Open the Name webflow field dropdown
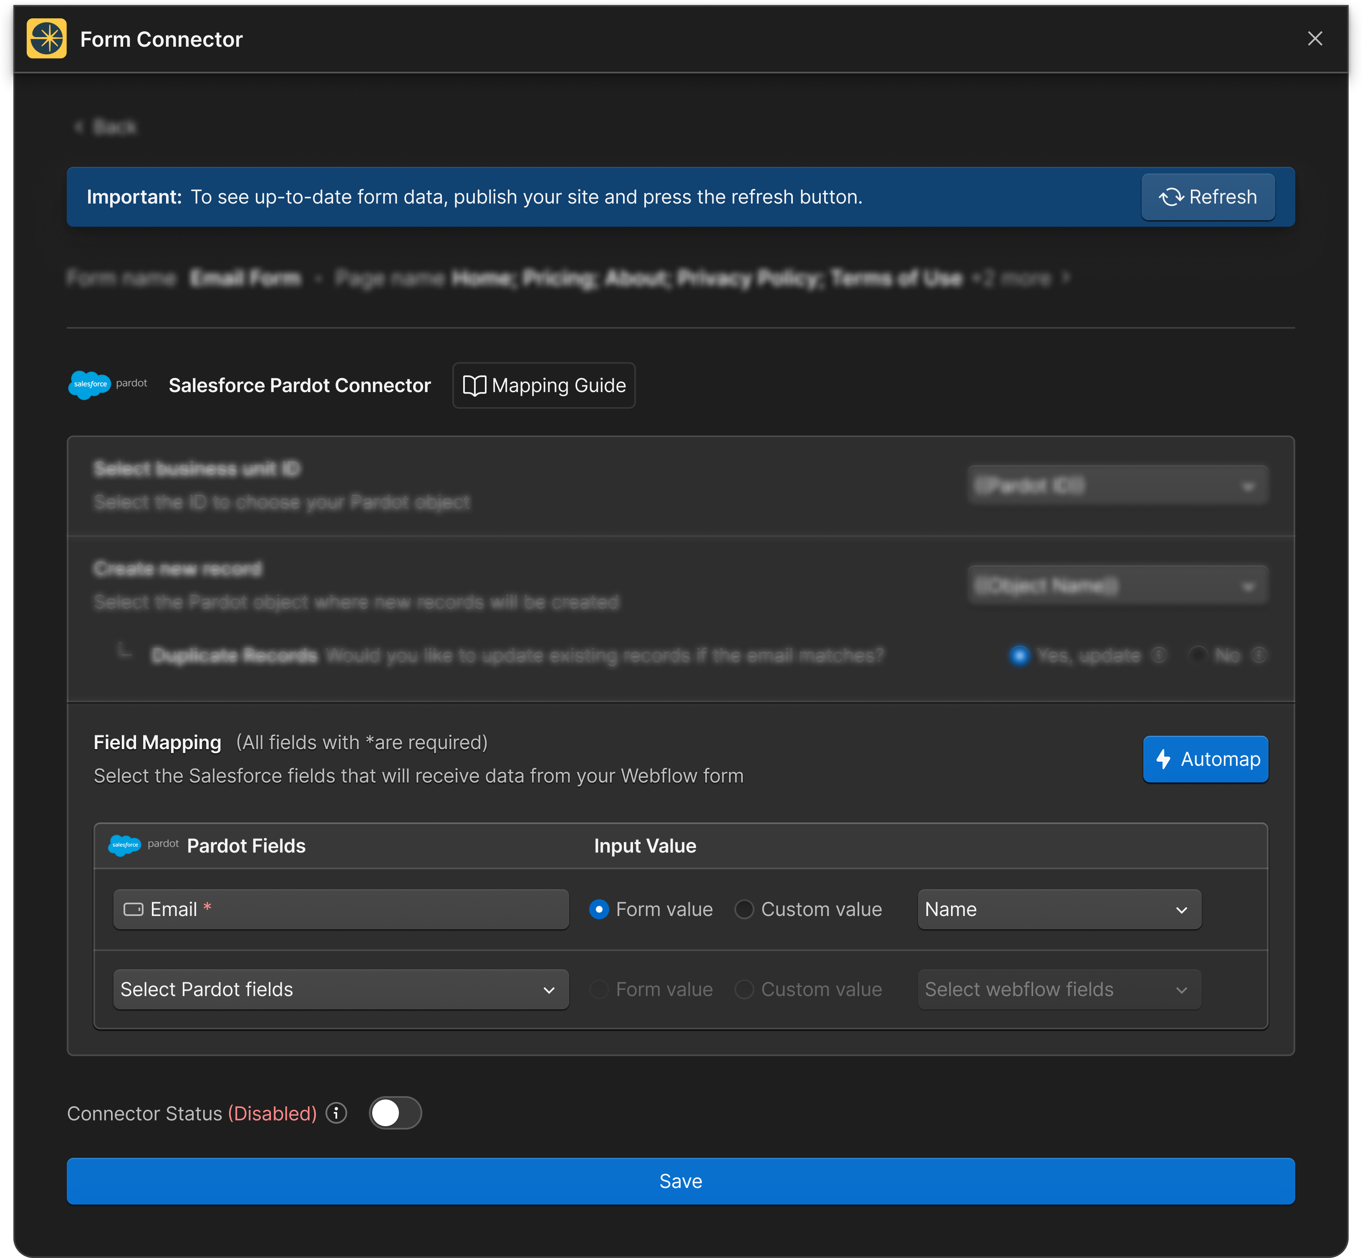The width and height of the screenshot is (1362, 1258). (x=1058, y=909)
